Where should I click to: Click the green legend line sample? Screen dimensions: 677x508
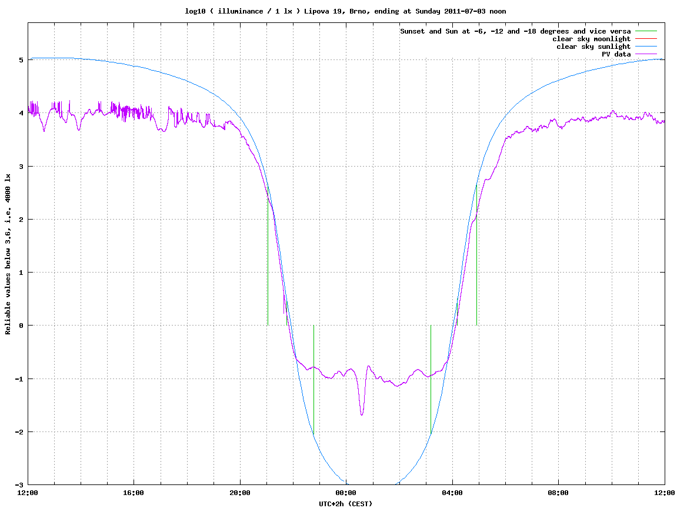(x=646, y=31)
